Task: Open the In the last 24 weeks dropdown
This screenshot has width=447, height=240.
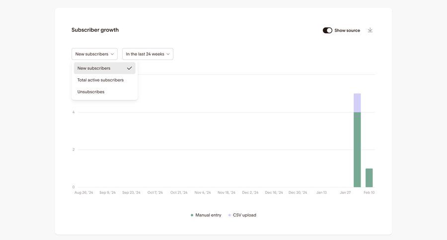Action: tap(148, 54)
